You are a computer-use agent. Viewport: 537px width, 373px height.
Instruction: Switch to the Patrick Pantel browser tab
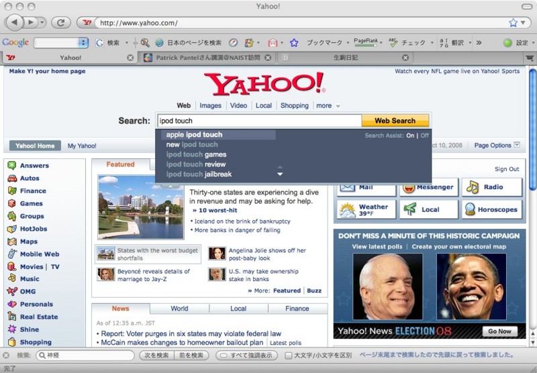207,58
